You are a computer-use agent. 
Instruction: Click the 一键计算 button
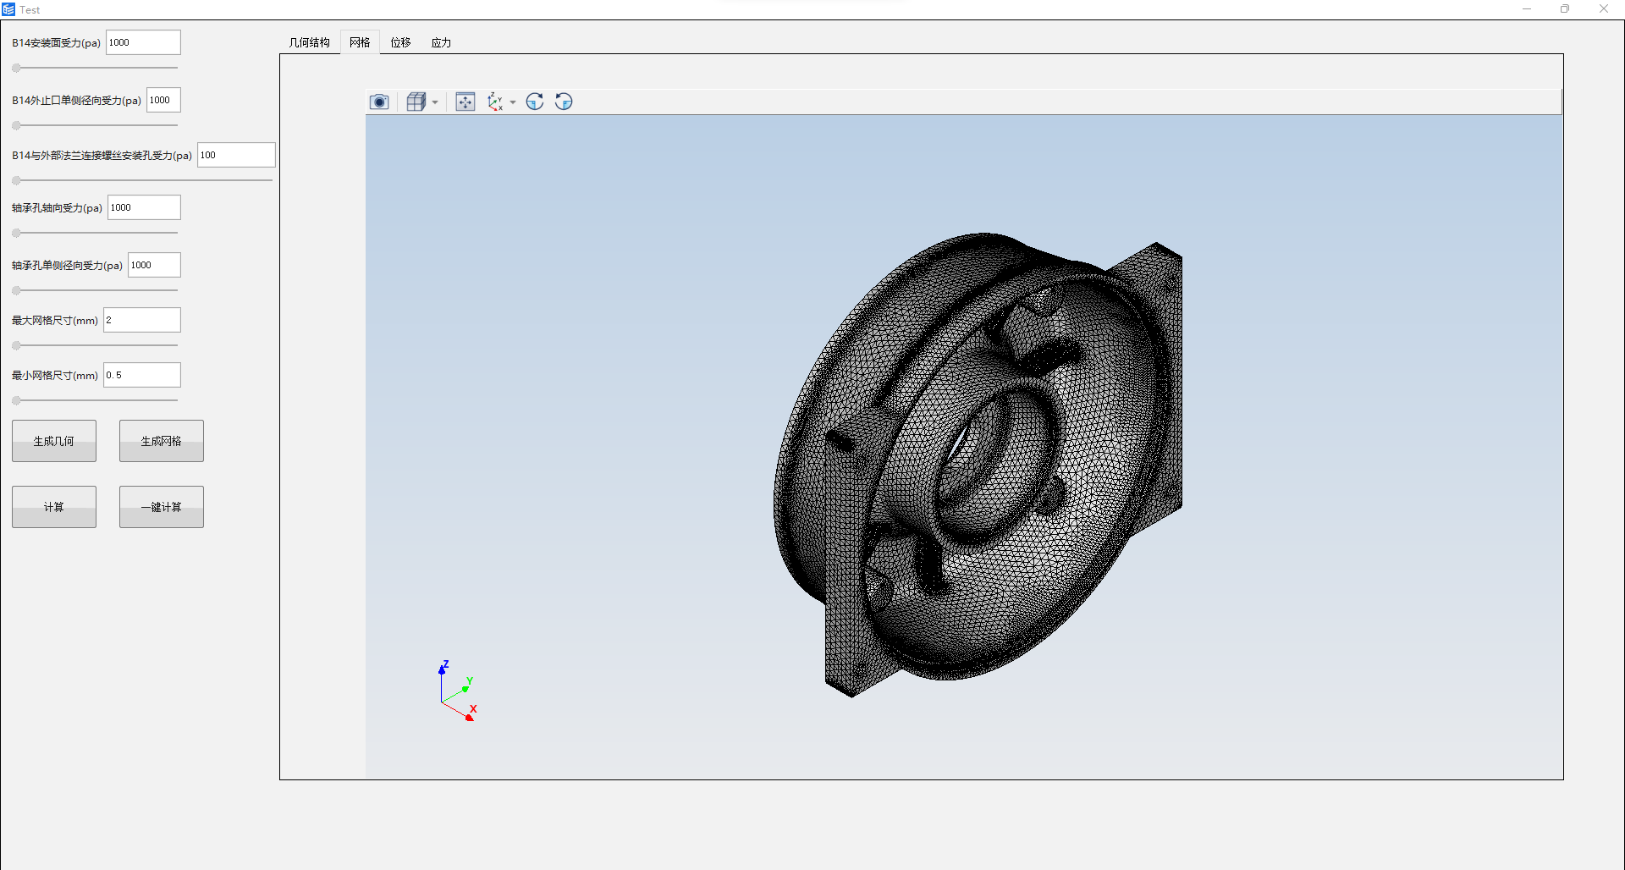[162, 507]
